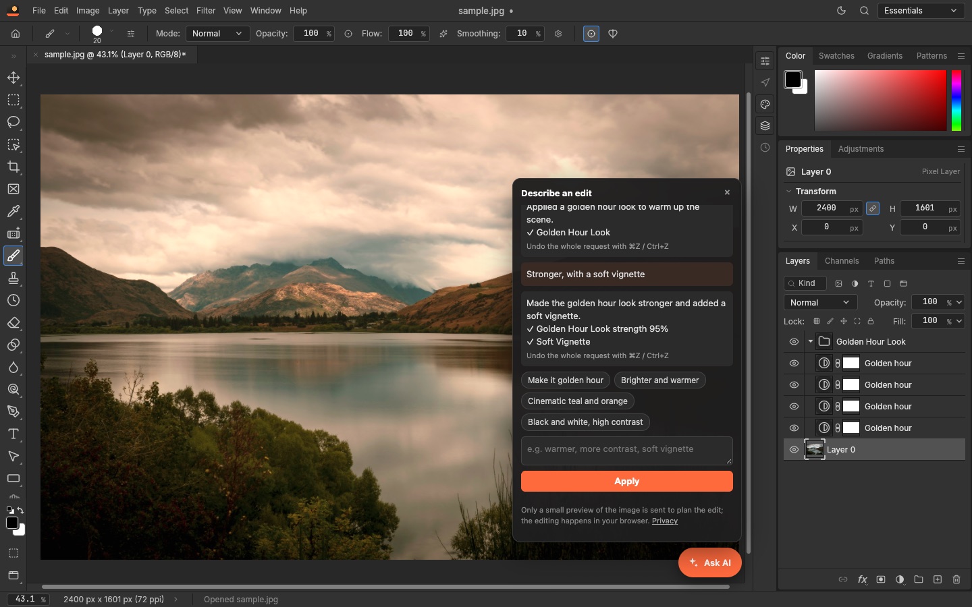Viewport: 972px width, 607px height.
Task: Select the Eraser tool
Action: pyautogui.click(x=13, y=322)
